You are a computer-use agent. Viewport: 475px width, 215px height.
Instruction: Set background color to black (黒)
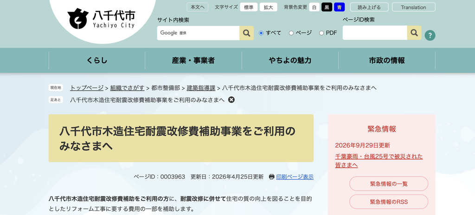point(327,7)
